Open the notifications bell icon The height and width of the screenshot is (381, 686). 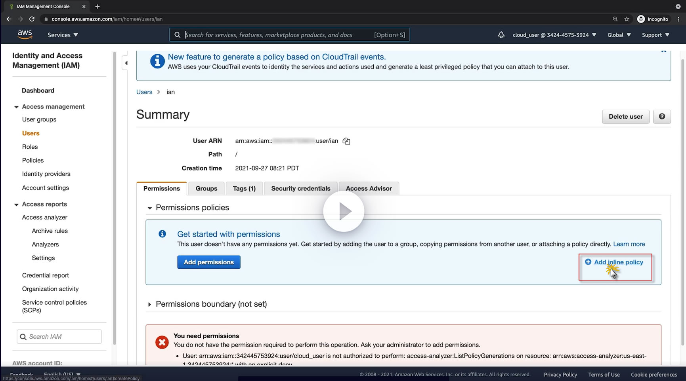pos(501,35)
